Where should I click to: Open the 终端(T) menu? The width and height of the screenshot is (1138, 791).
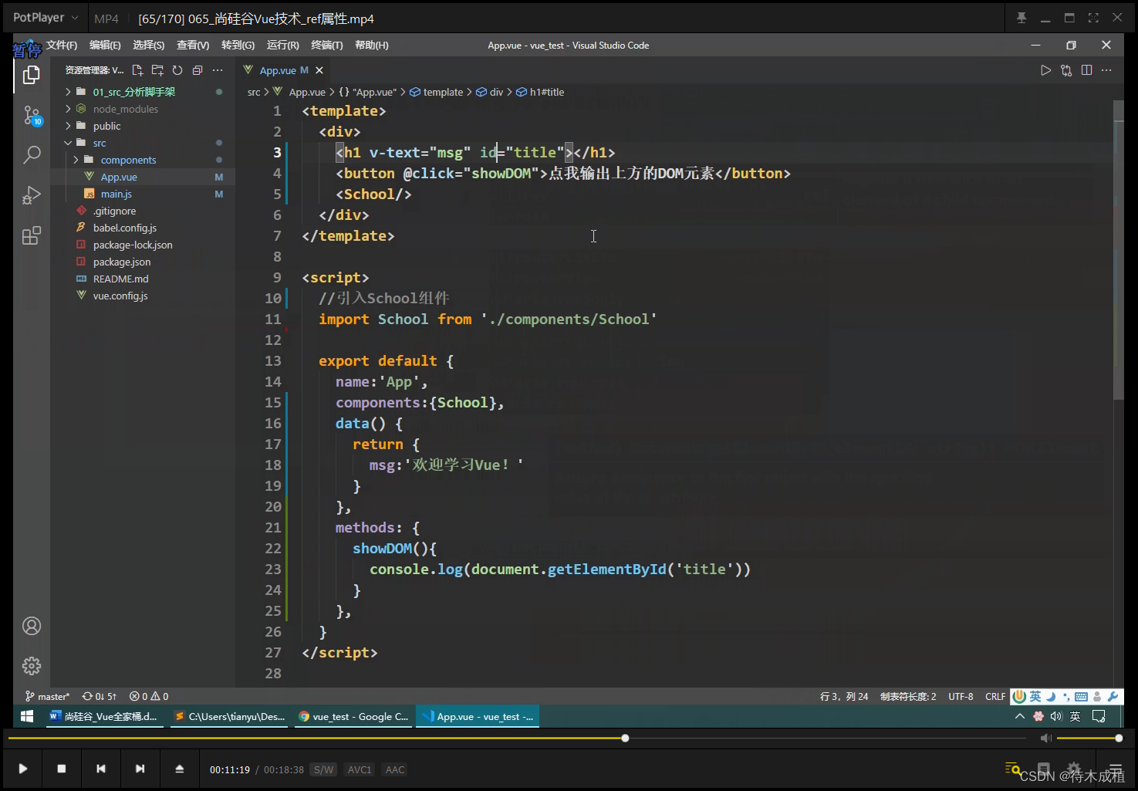click(x=327, y=46)
